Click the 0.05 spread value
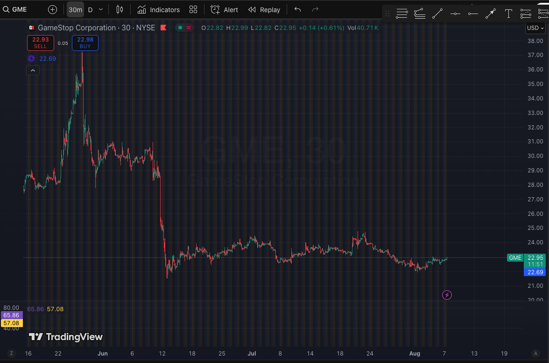 (63, 43)
